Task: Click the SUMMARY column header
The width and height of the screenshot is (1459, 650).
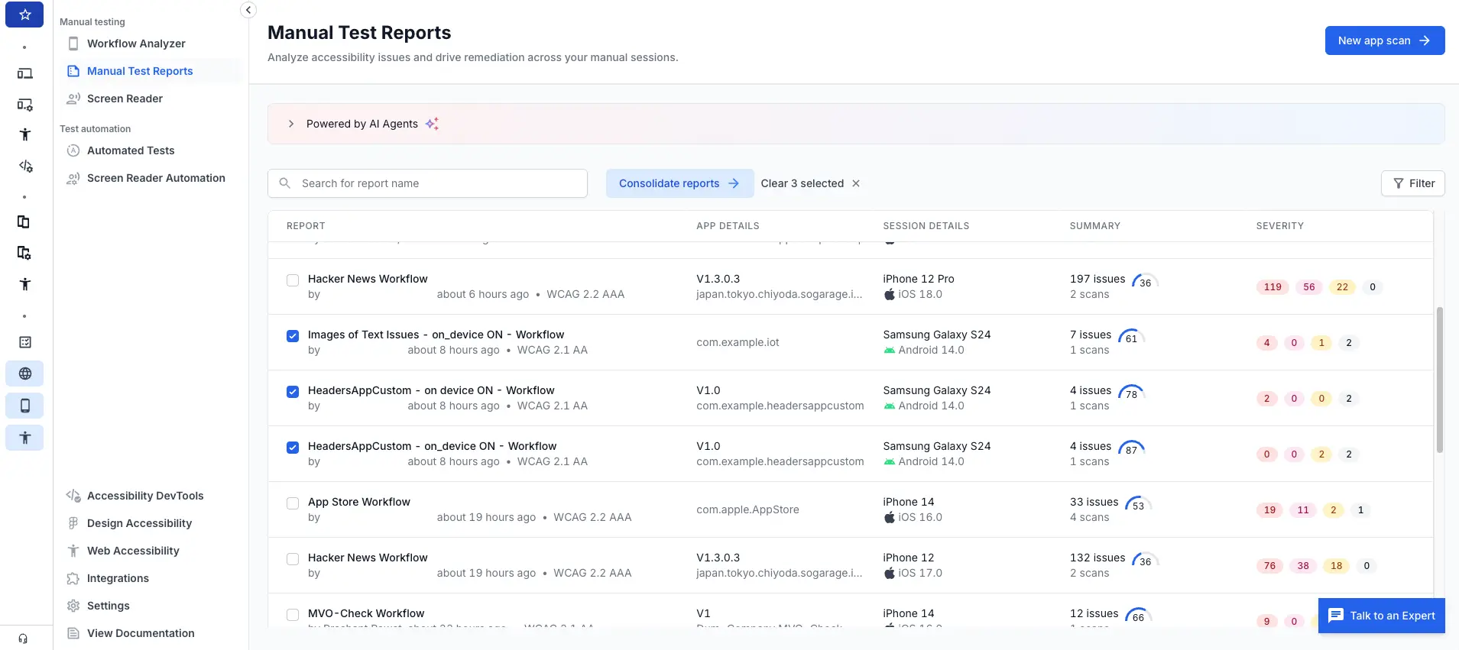Action: pyautogui.click(x=1094, y=226)
